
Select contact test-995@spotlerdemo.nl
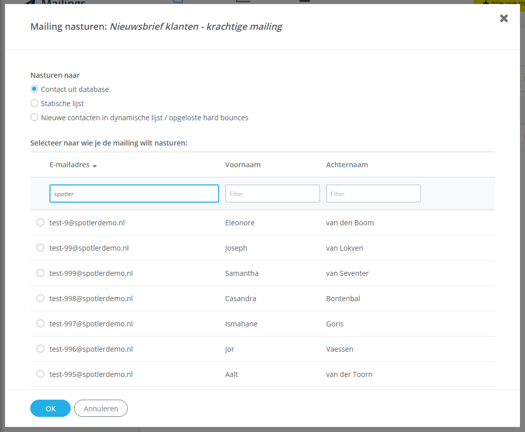40,374
